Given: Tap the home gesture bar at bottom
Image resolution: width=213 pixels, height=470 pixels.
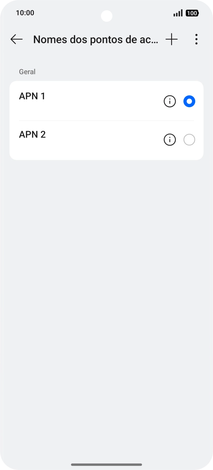Looking at the screenshot, I should [106, 465].
